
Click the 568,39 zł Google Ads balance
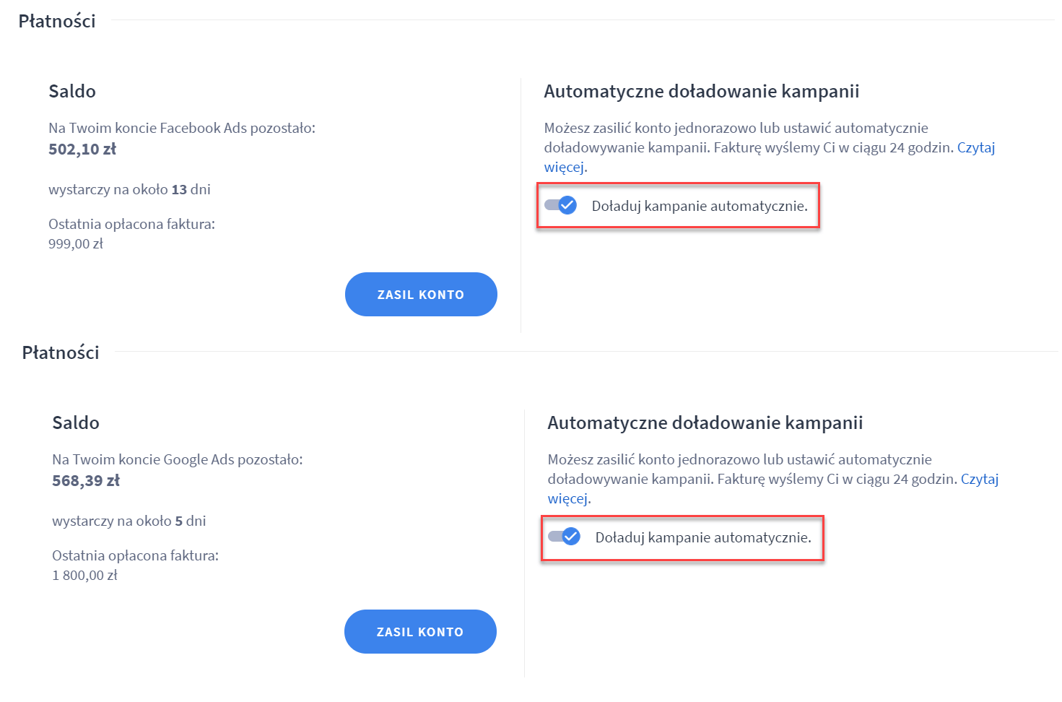point(86,481)
